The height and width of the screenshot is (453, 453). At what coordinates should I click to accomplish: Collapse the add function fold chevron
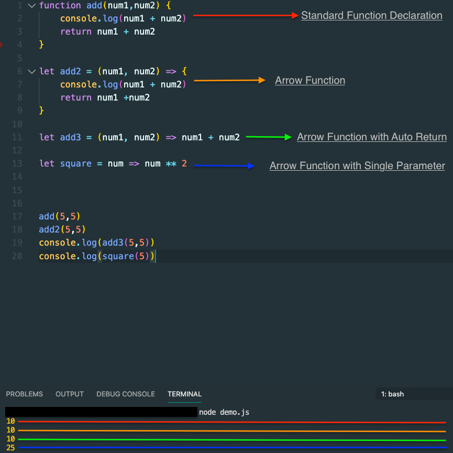pos(32,5)
